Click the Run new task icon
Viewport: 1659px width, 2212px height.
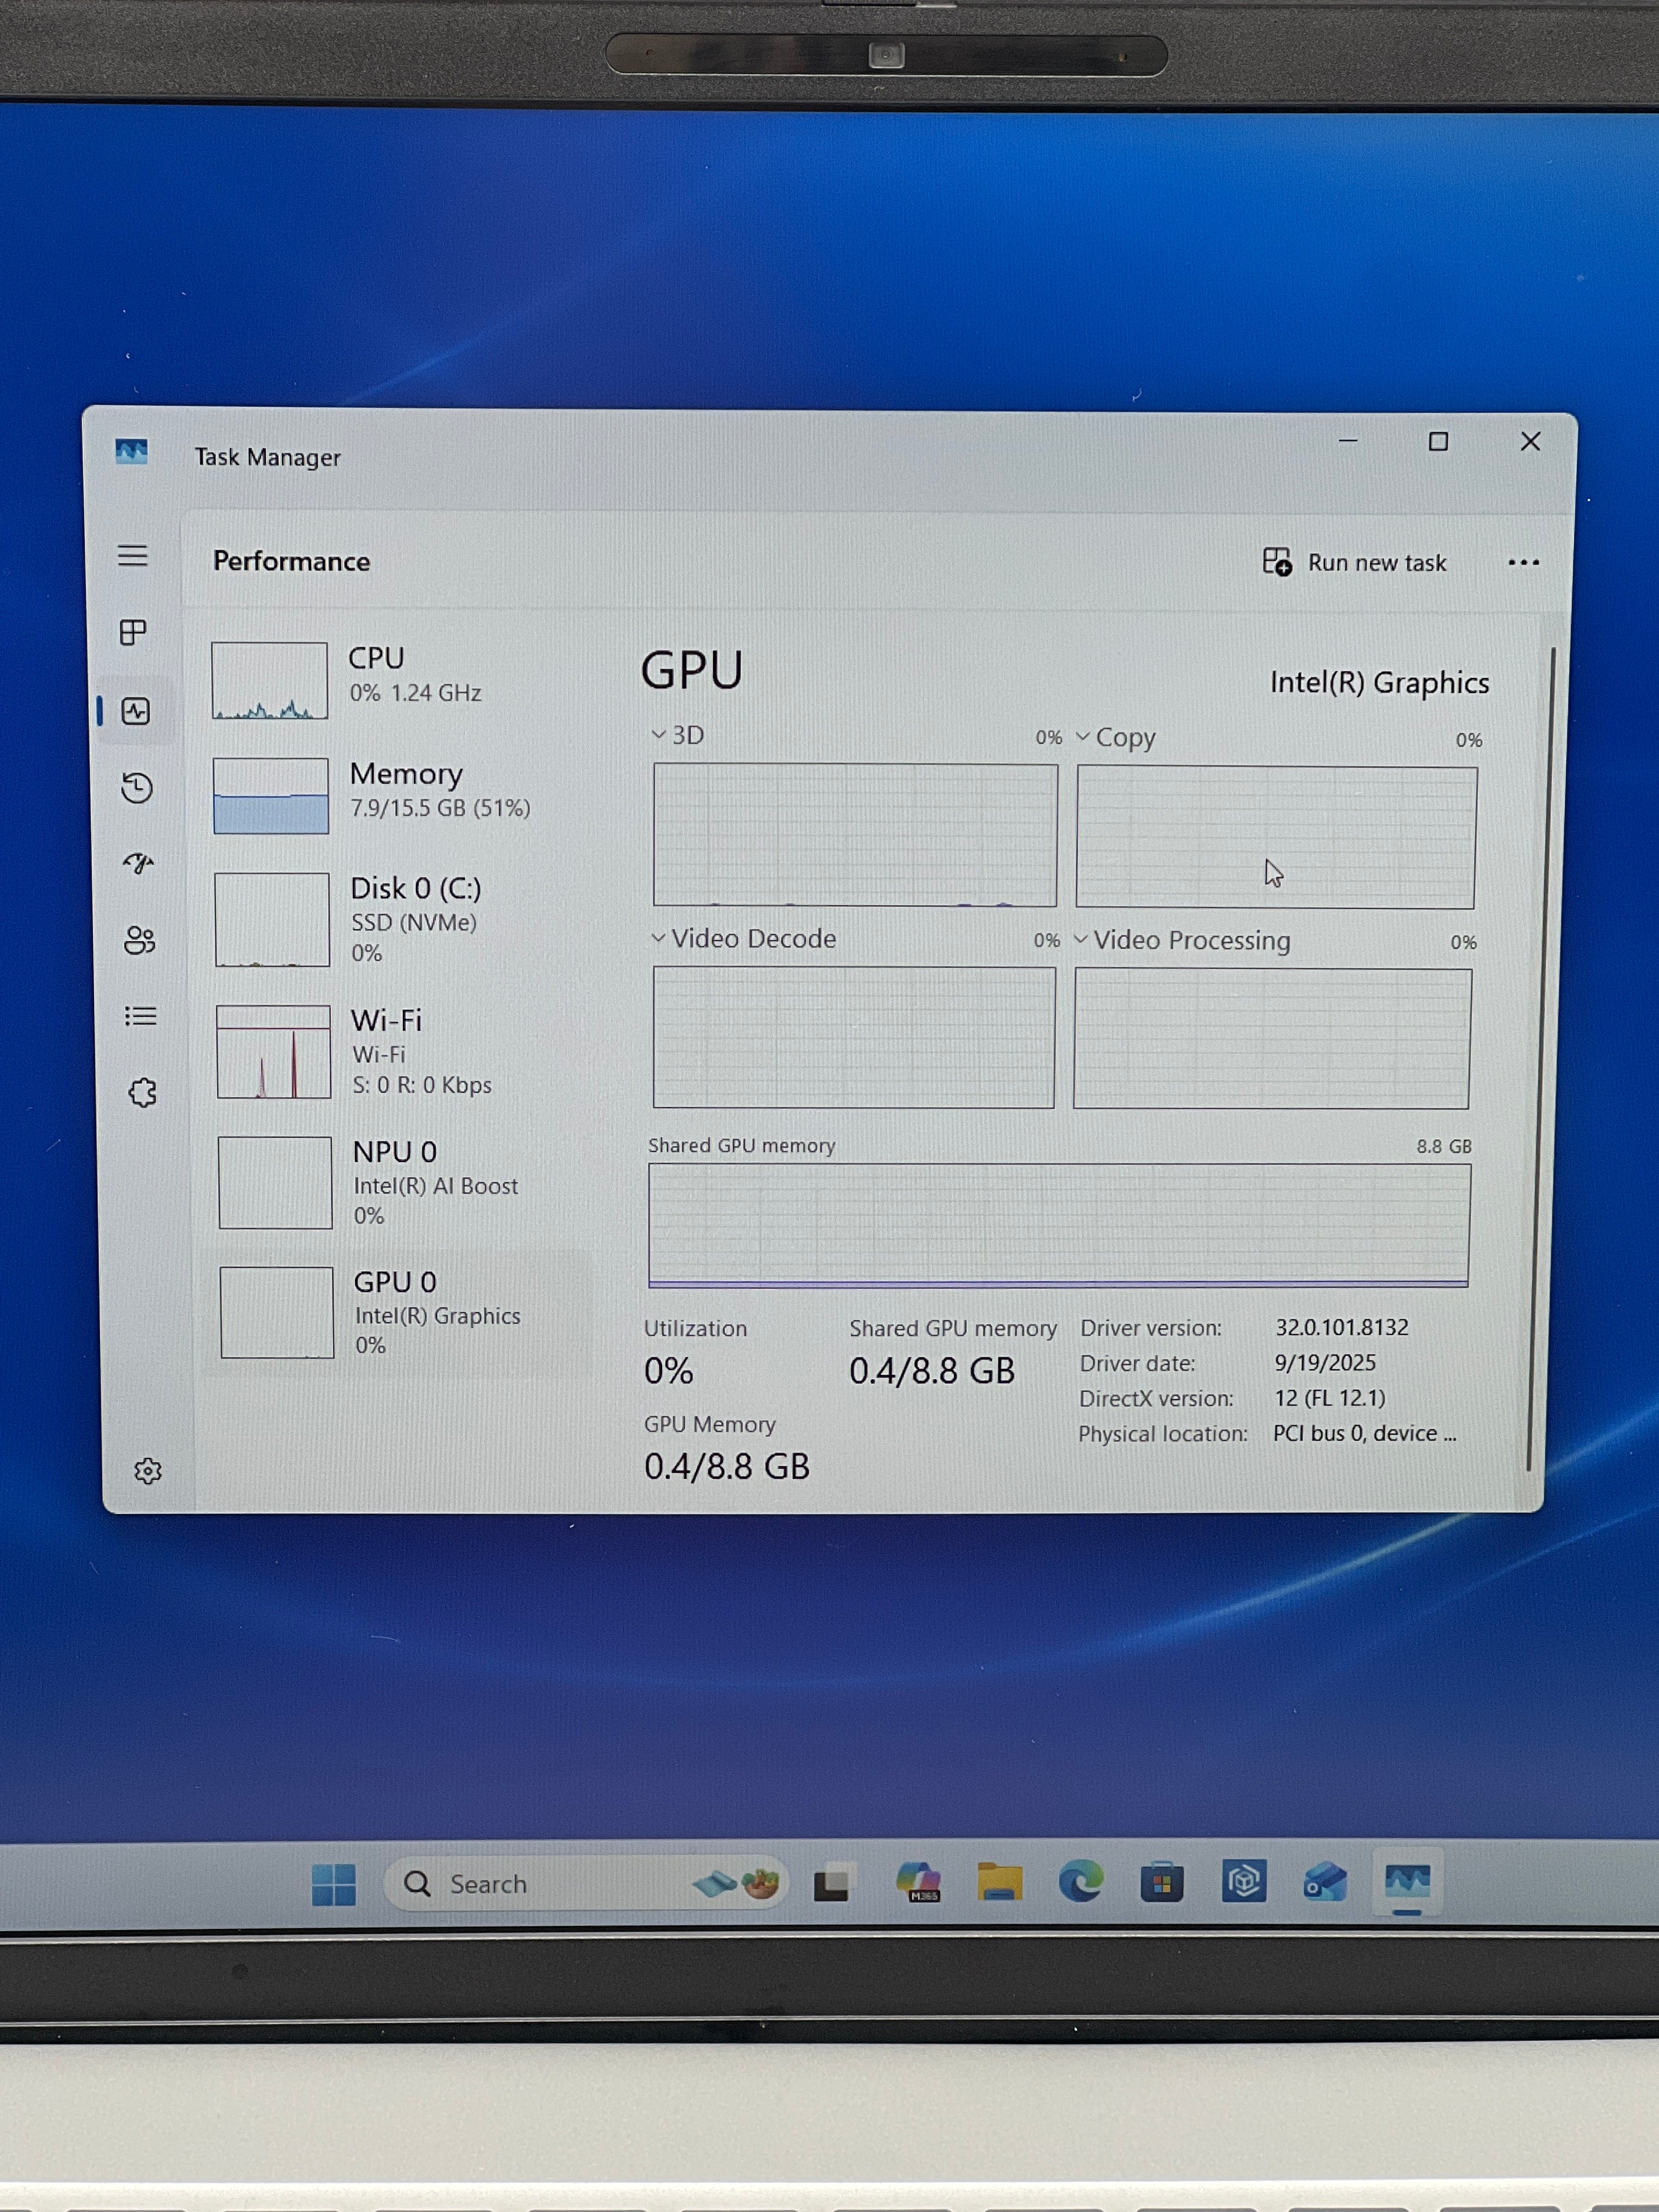click(x=1277, y=562)
